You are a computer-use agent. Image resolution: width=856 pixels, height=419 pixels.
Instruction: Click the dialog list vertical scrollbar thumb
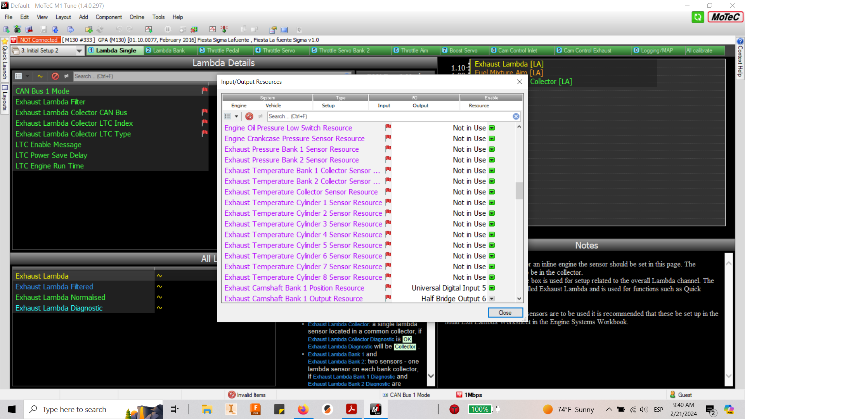(x=519, y=191)
